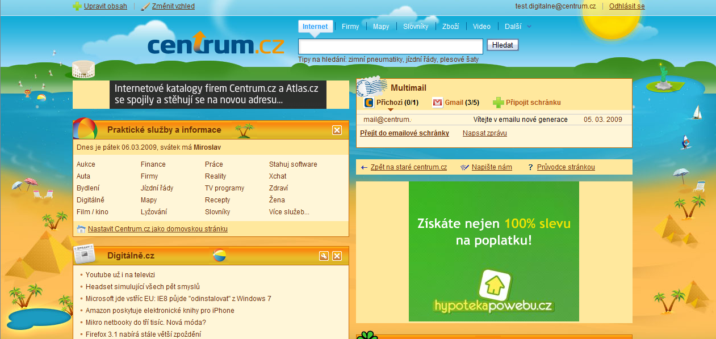Open the Reality link
The image size is (716, 339).
pos(216,176)
